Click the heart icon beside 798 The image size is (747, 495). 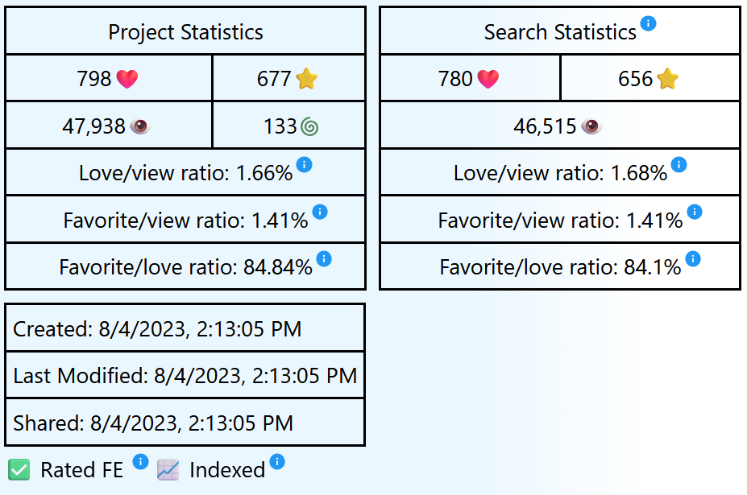click(x=127, y=79)
